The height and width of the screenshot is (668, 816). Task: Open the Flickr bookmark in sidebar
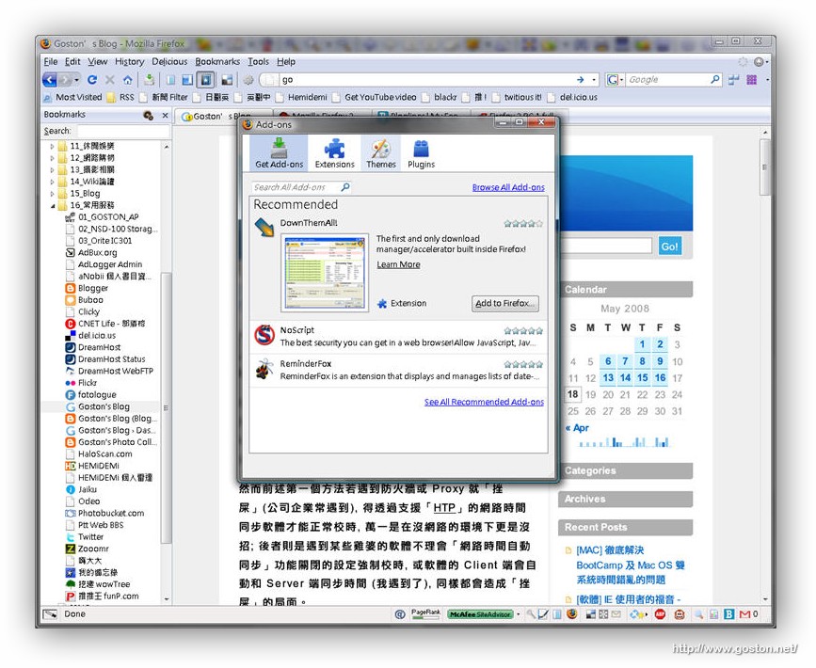[x=88, y=383]
